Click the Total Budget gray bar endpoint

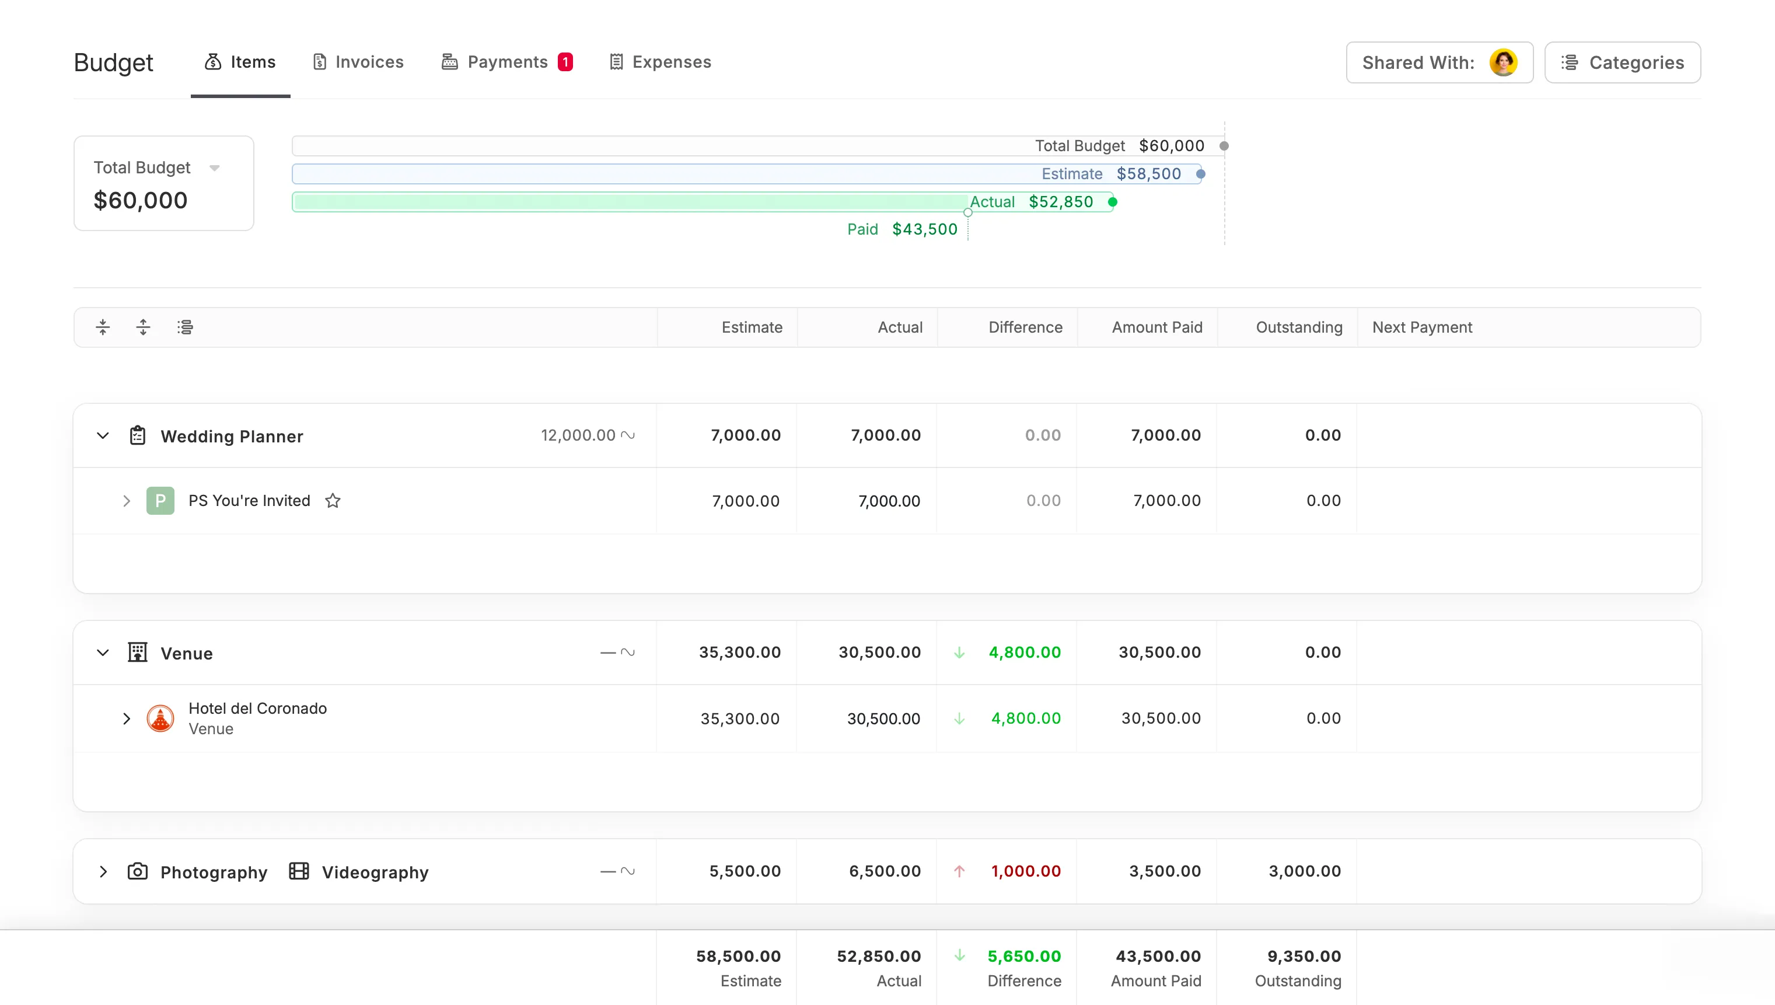coord(1224,146)
